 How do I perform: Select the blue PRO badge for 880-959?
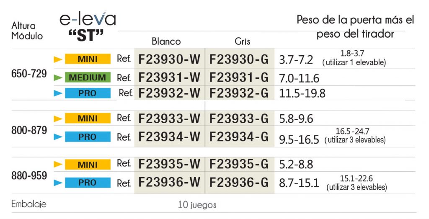(x=88, y=183)
